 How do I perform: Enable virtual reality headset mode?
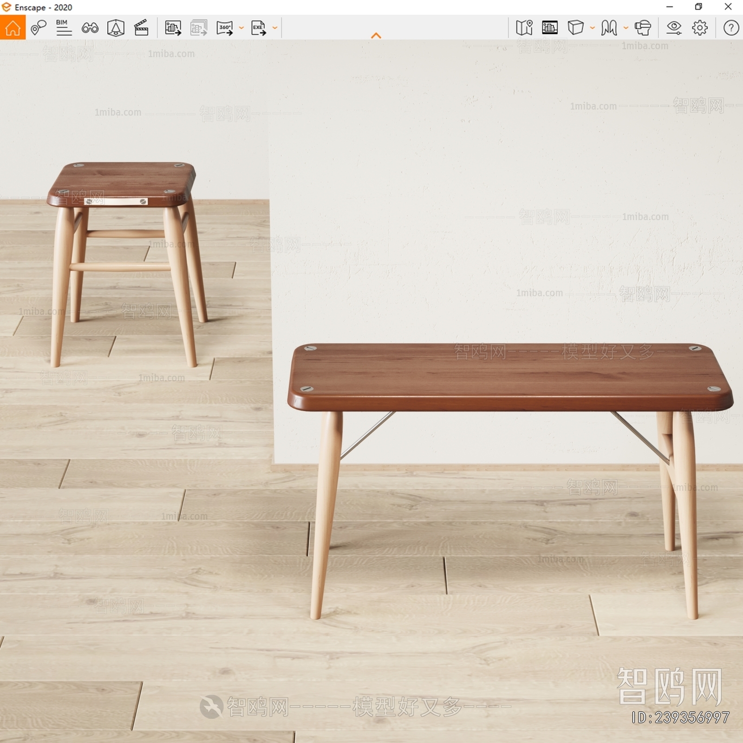pos(643,28)
